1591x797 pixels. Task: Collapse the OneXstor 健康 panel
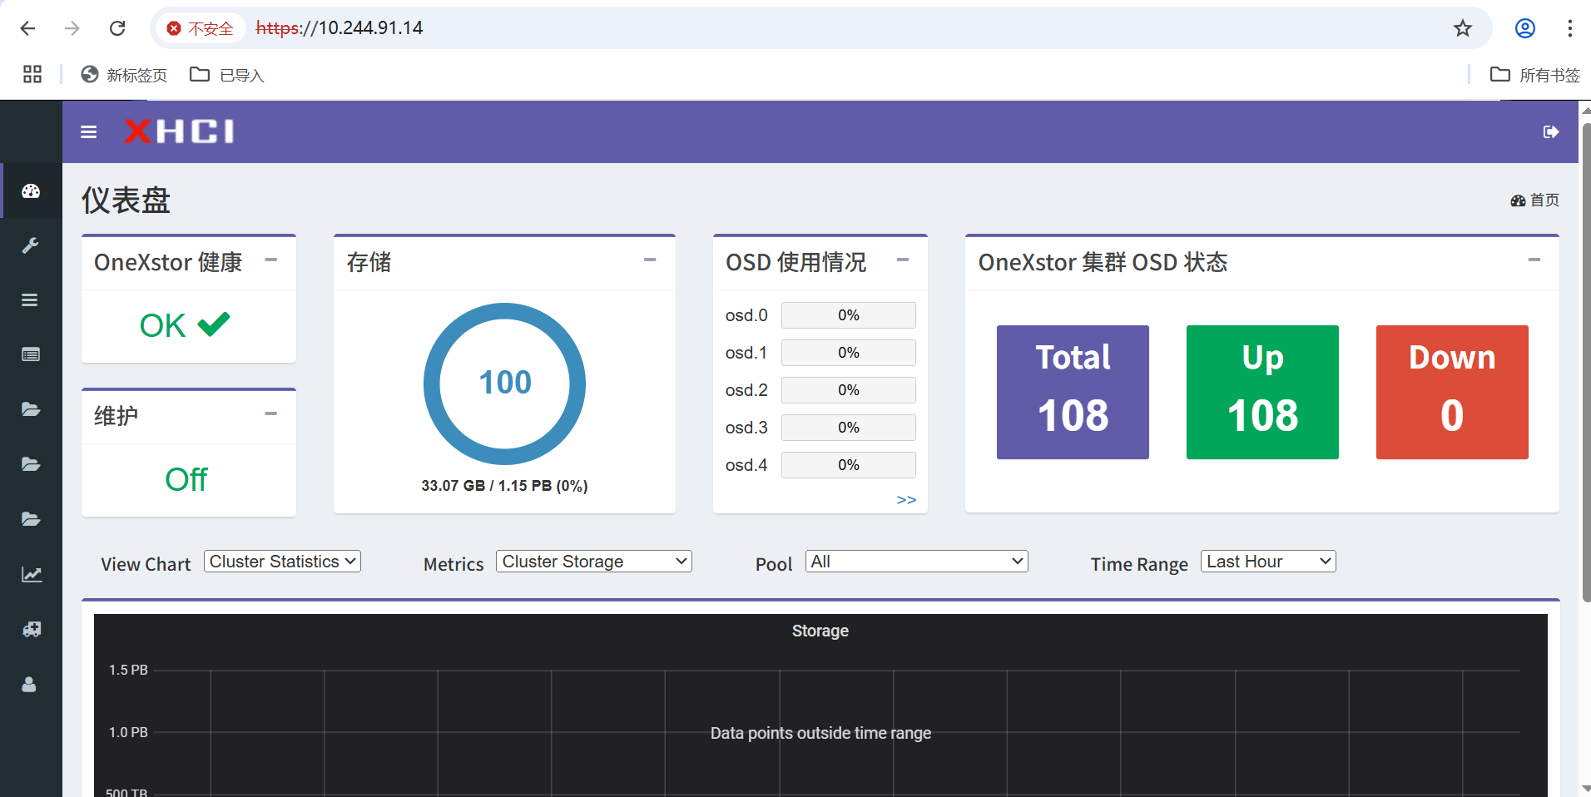(x=270, y=260)
